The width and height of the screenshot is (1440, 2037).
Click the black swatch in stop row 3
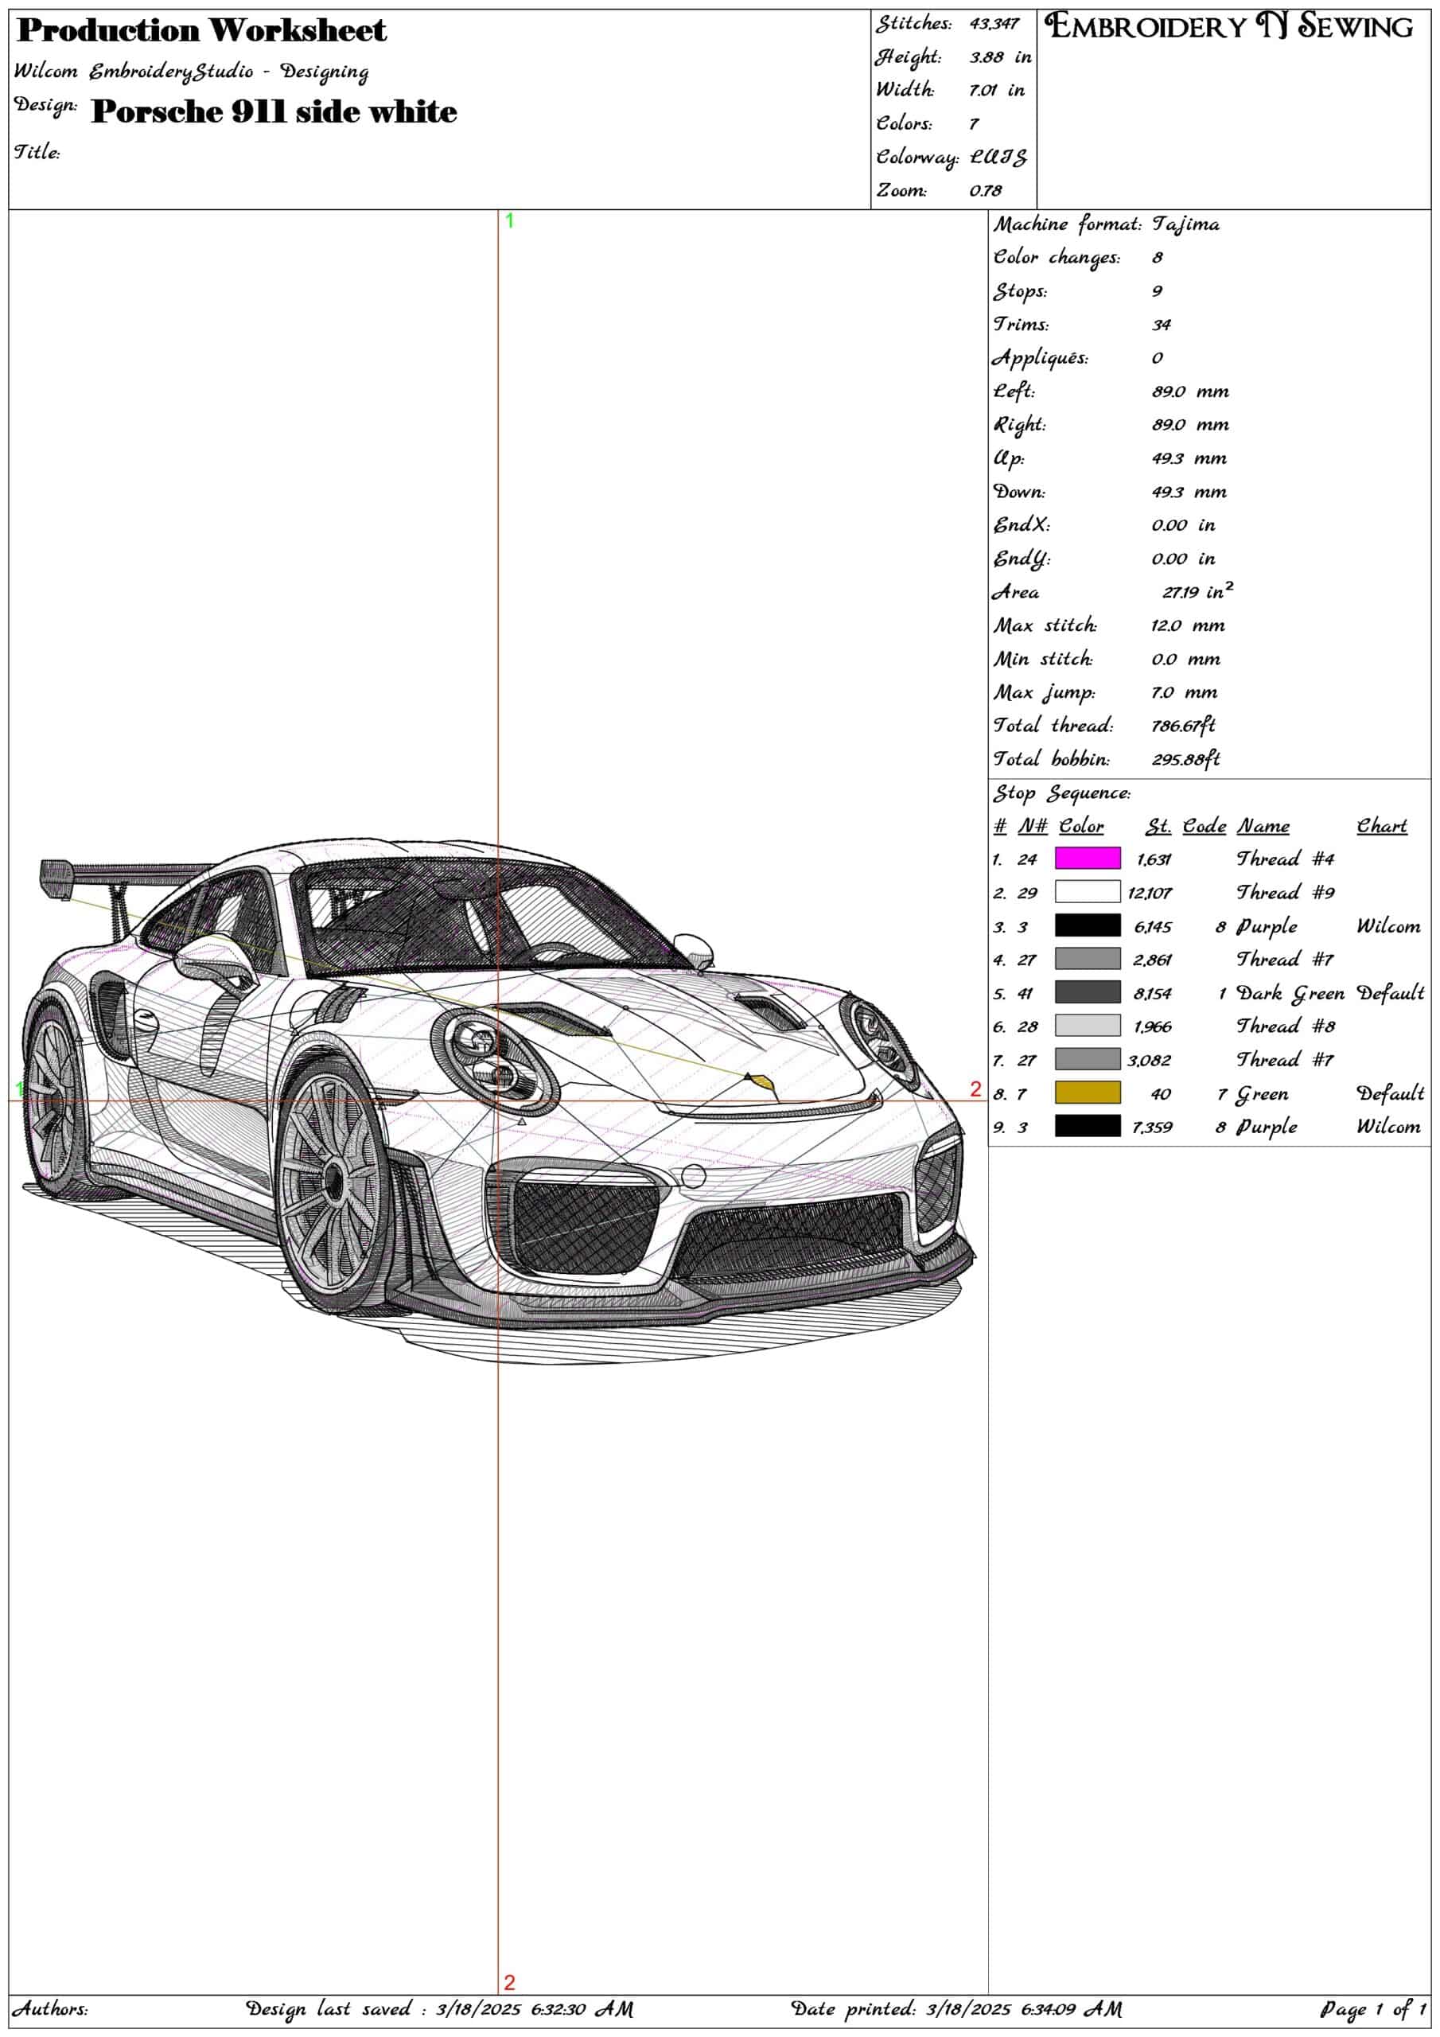coord(1087,925)
